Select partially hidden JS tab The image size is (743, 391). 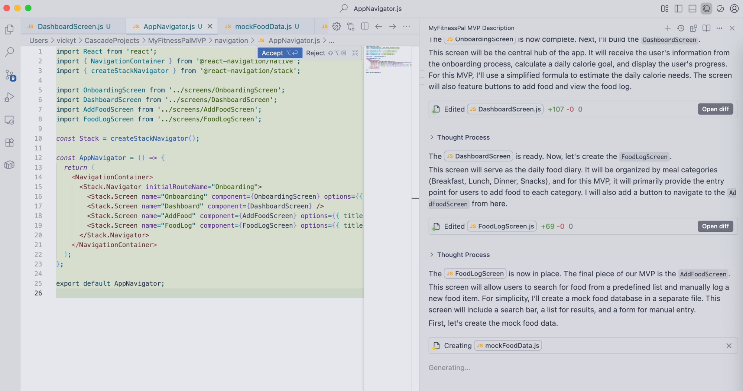pyautogui.click(x=324, y=26)
